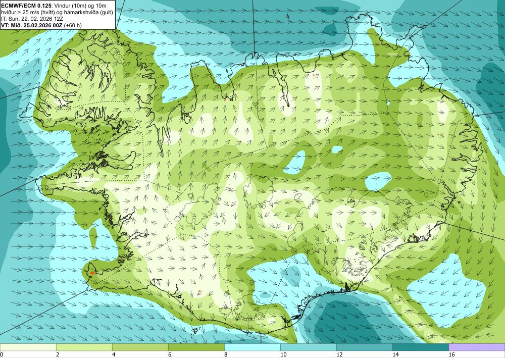
Task: Click the 4–6 m/s green legend swatch
Action: (x=140, y=347)
